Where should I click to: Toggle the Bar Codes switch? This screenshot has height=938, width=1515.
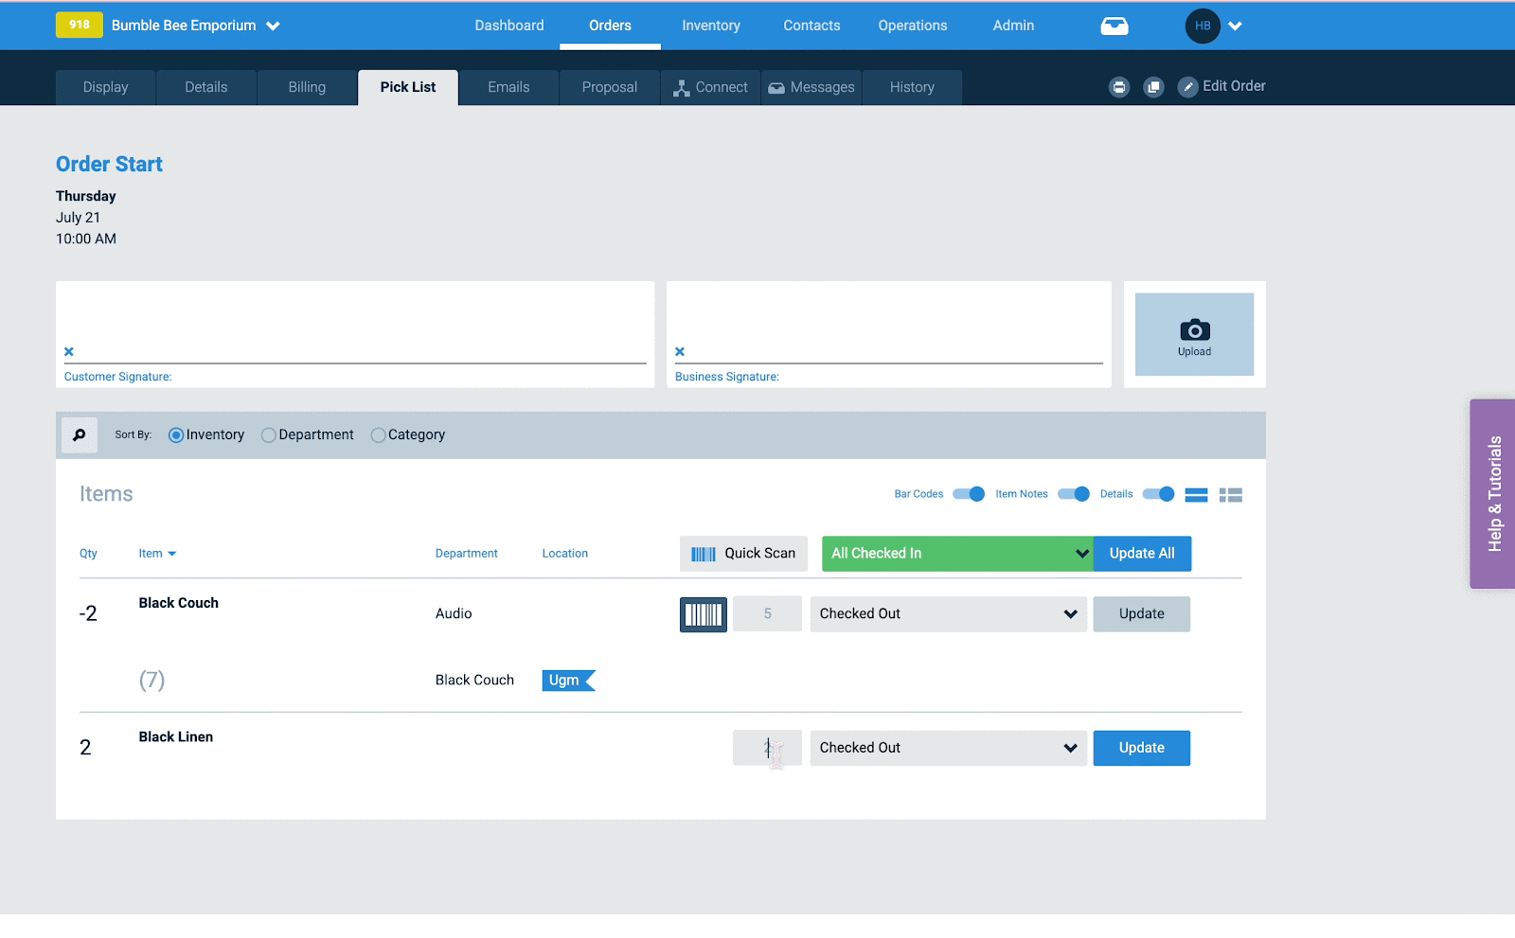(x=969, y=494)
